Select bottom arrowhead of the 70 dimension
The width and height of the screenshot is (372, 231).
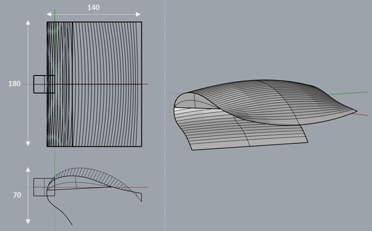tap(28, 221)
